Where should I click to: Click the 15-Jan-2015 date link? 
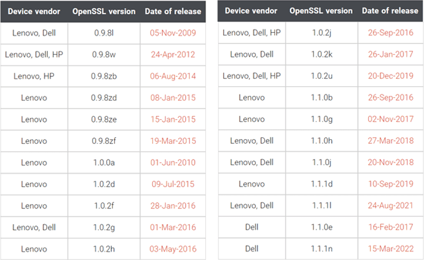[172, 119]
